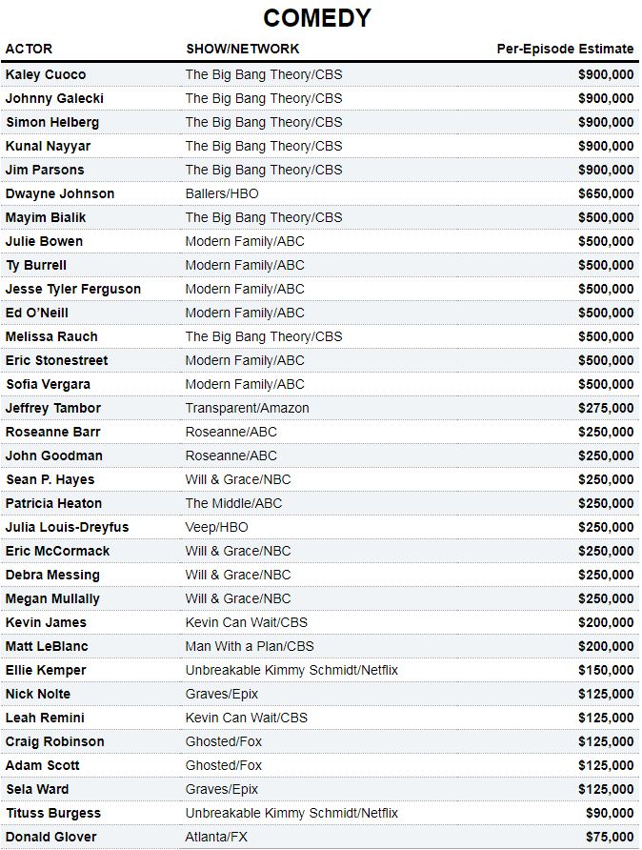Select Matt LeBlanc's name
The width and height of the screenshot is (642, 850).
(47, 646)
